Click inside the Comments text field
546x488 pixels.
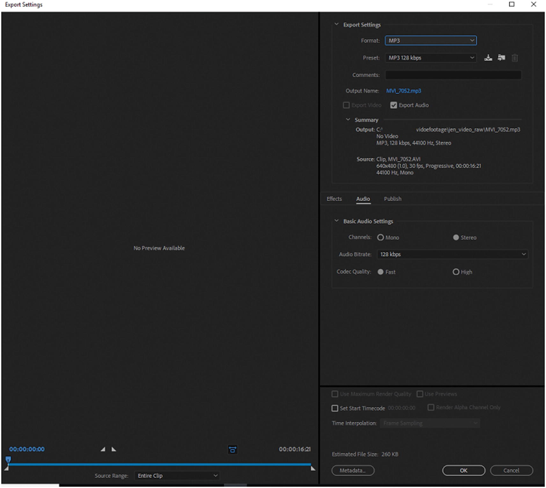pyautogui.click(x=453, y=75)
